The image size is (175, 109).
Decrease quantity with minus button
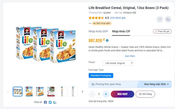(x=92, y=94)
